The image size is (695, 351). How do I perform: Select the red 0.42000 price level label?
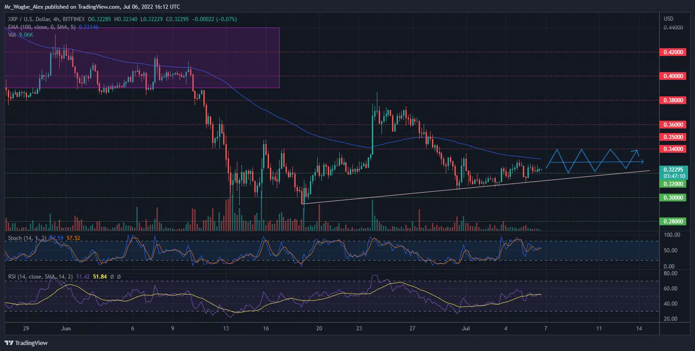pyautogui.click(x=672, y=52)
